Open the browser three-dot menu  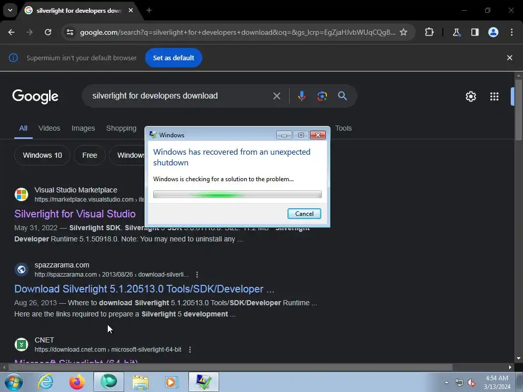tap(512, 32)
